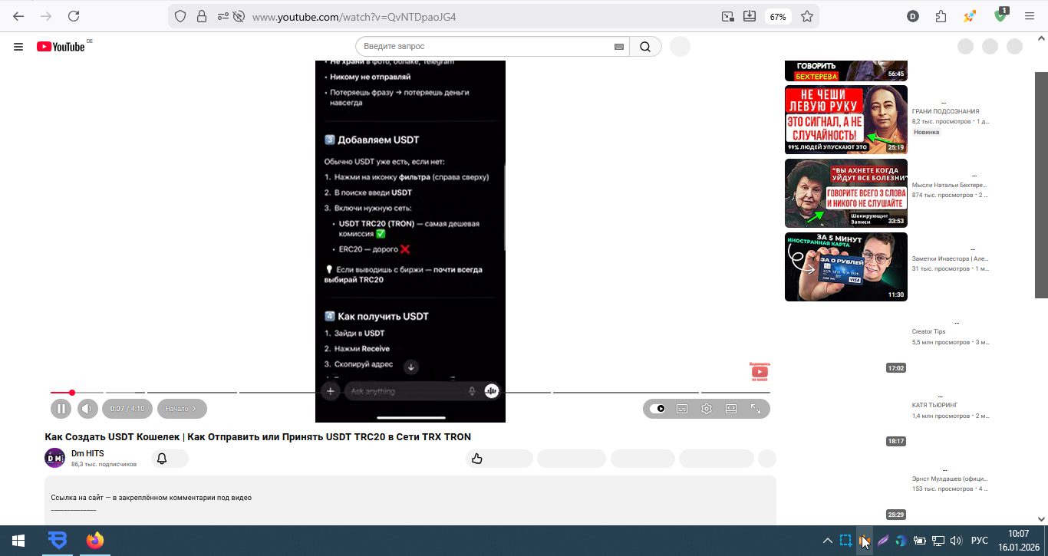Click the screen capture tray icon
The height and width of the screenshot is (556, 1048).
(x=845, y=541)
